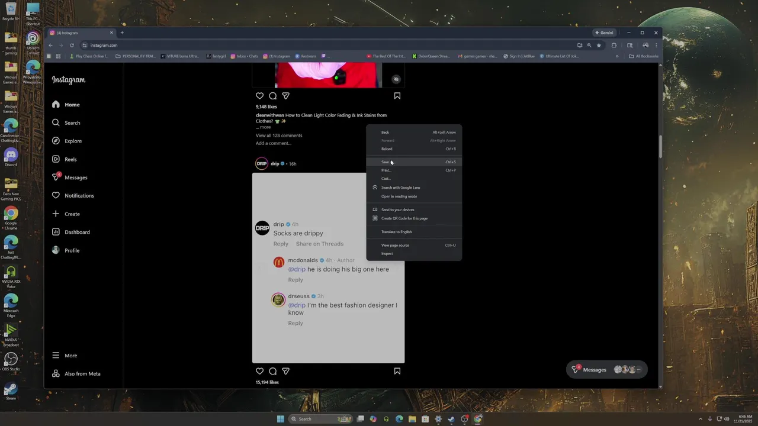758x426 pixels.
Task: Open Steam from the taskbar
Action: click(451, 419)
